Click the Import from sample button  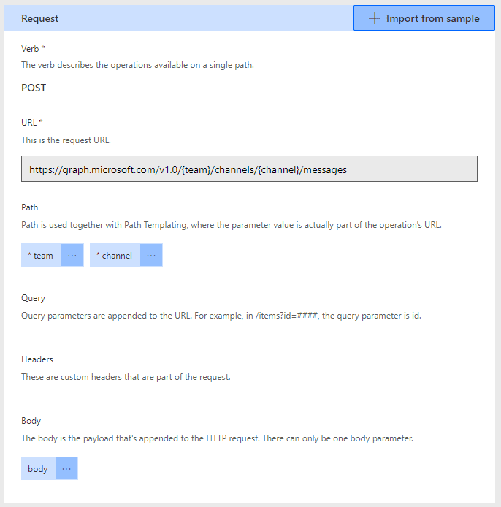[x=424, y=18]
